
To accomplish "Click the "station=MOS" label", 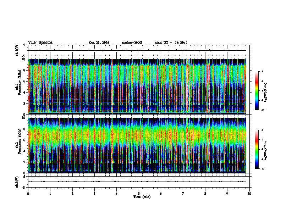I will 132,43.
